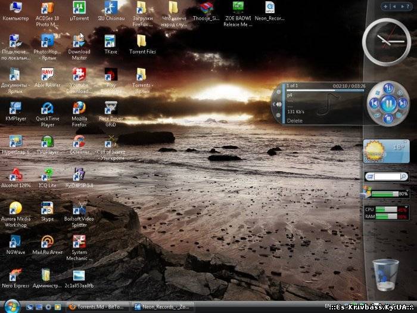The image size is (417, 313).
Task: Click the battery meter gadget showing 80%
Action: click(x=385, y=194)
